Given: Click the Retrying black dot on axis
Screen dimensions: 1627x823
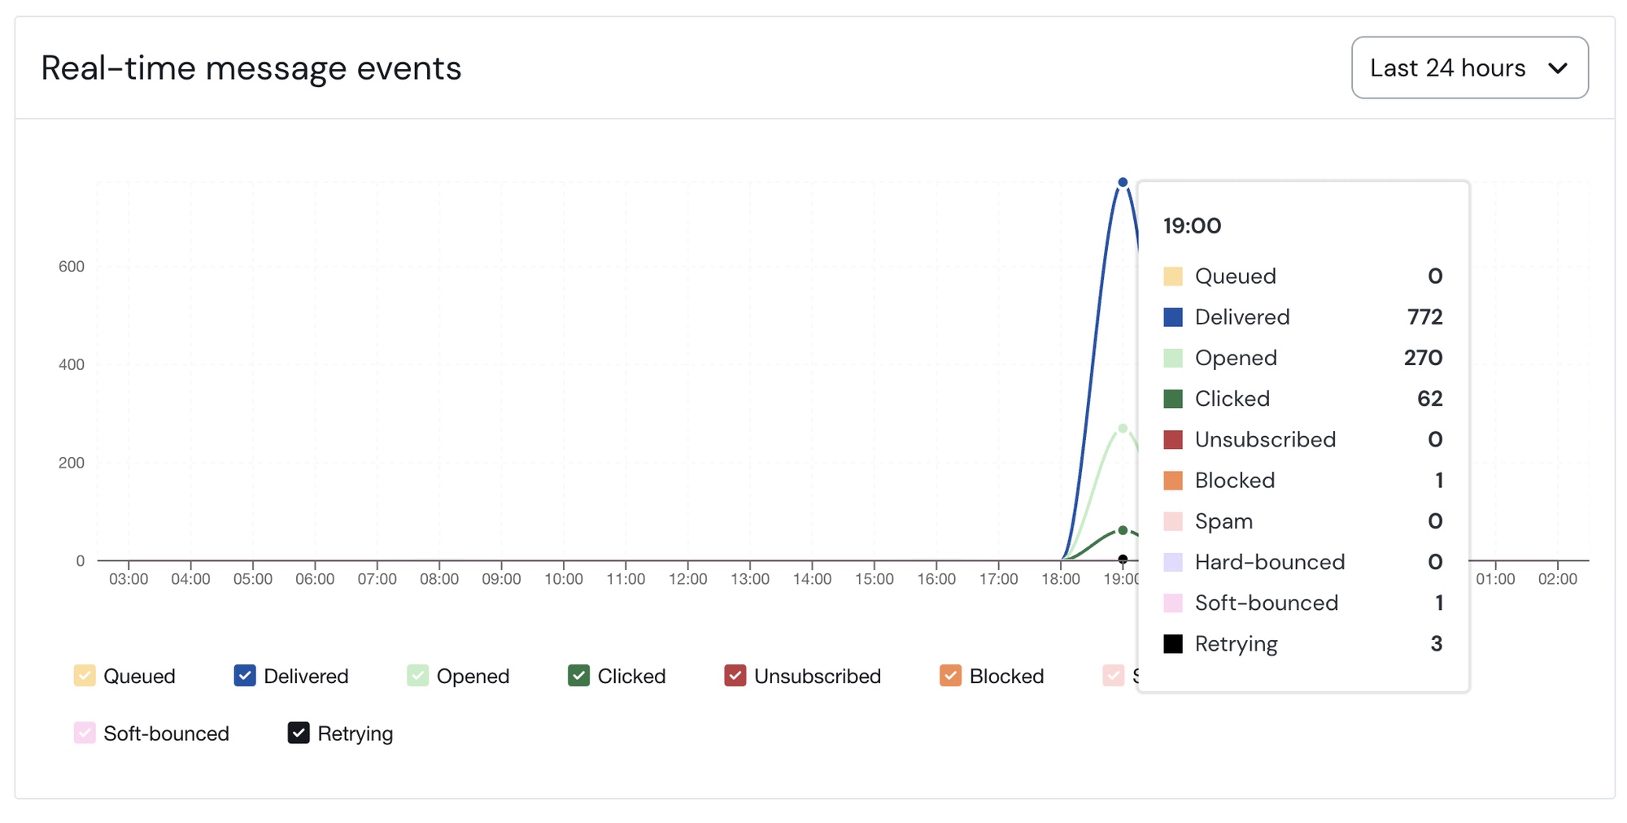Looking at the screenshot, I should point(1123,560).
